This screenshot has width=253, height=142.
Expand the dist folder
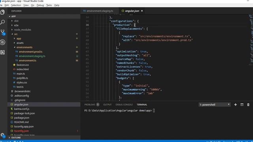(x=12, y=21)
